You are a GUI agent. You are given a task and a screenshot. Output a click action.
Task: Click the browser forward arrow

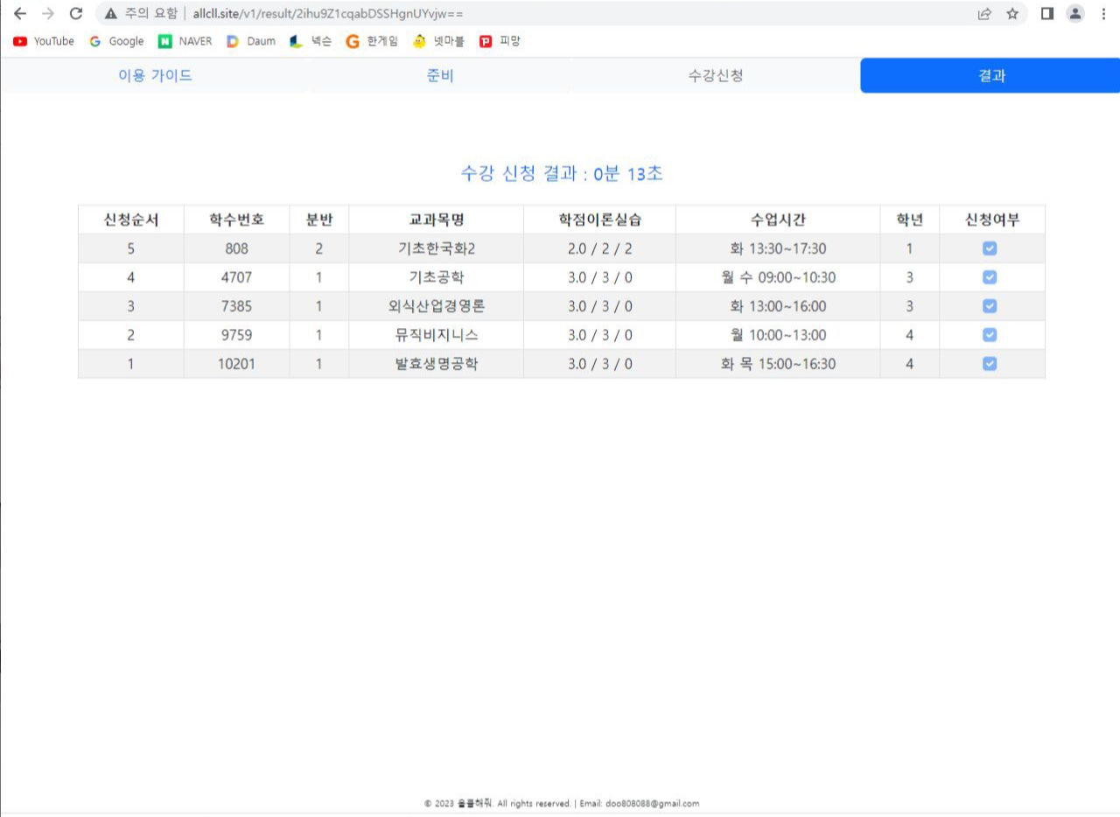pos(48,14)
